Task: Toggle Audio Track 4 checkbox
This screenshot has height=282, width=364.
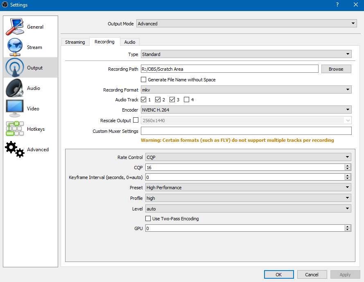Action: click(x=187, y=100)
